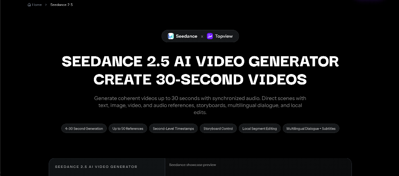Click the description paragraph starting 'Generate coherent videos'
Viewport: 399px width, 176px height.
pyautogui.click(x=200, y=105)
